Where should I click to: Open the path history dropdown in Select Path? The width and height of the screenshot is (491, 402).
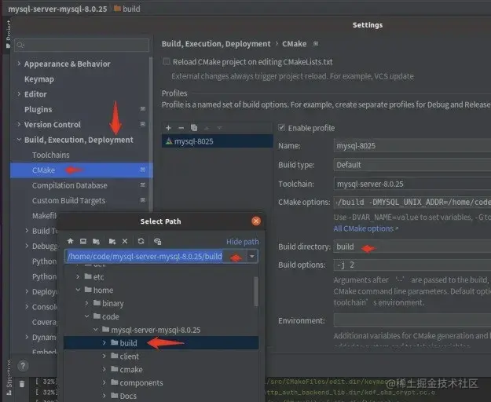[252, 256]
